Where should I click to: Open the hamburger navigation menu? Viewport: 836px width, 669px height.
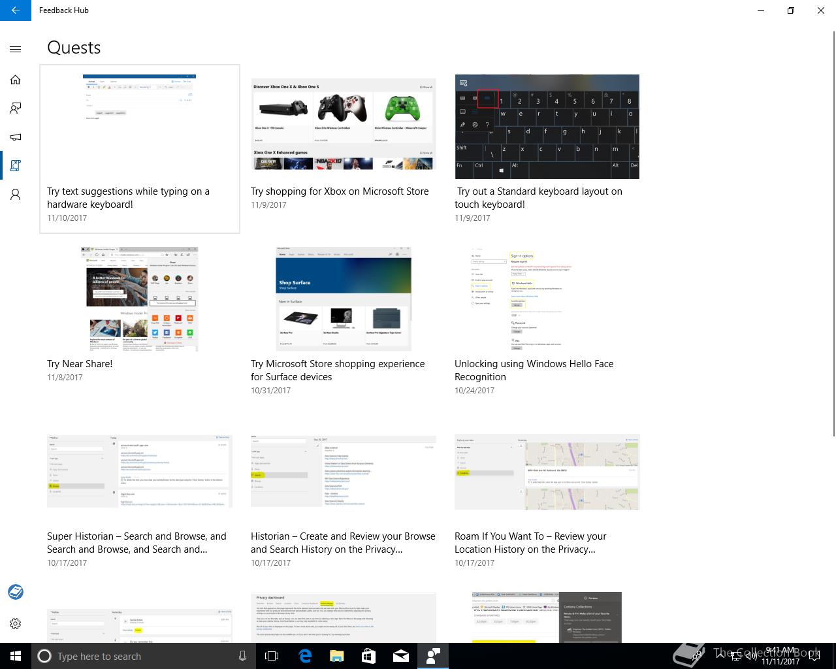click(x=16, y=49)
